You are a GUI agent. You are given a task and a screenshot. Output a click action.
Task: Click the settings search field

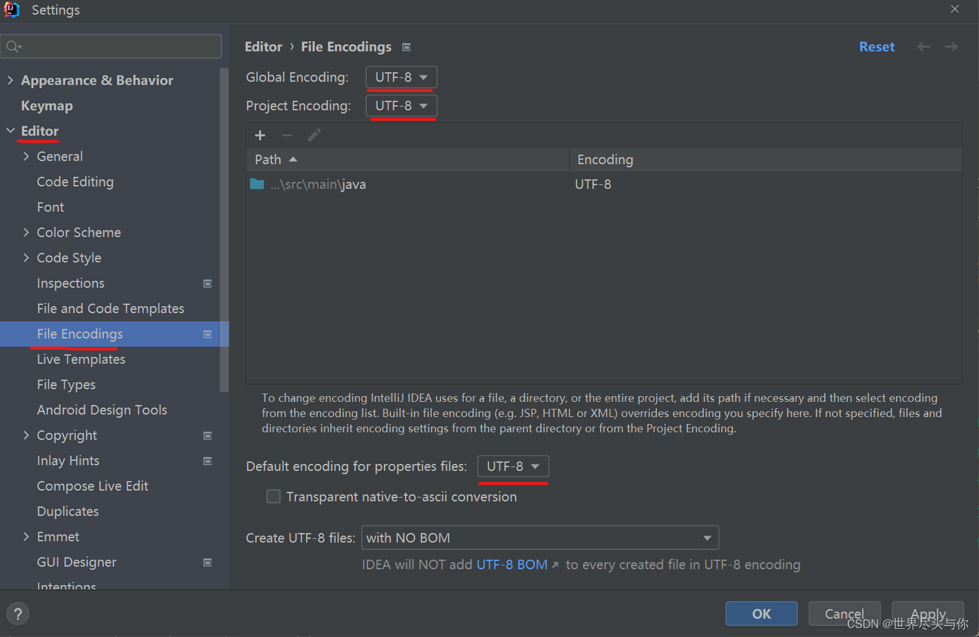pos(111,46)
